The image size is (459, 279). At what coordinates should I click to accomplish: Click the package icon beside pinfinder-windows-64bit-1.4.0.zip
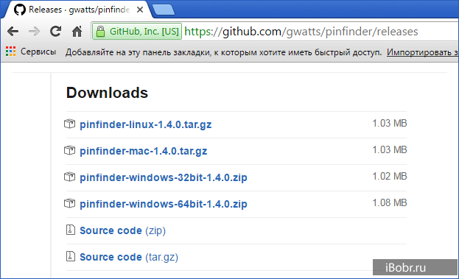(x=70, y=203)
